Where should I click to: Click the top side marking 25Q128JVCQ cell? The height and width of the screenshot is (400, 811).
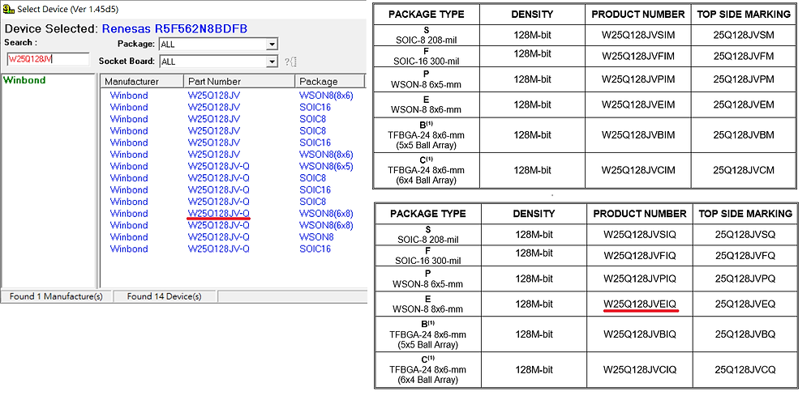pyautogui.click(x=745, y=369)
